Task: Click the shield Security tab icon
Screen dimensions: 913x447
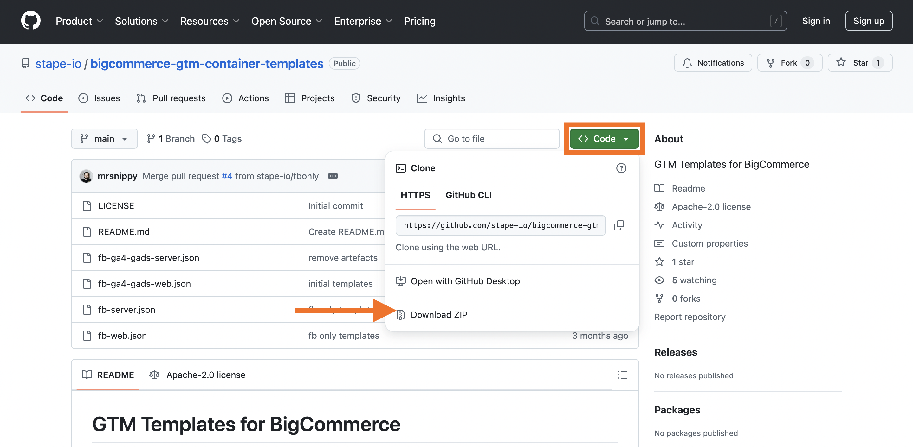Action: click(356, 98)
